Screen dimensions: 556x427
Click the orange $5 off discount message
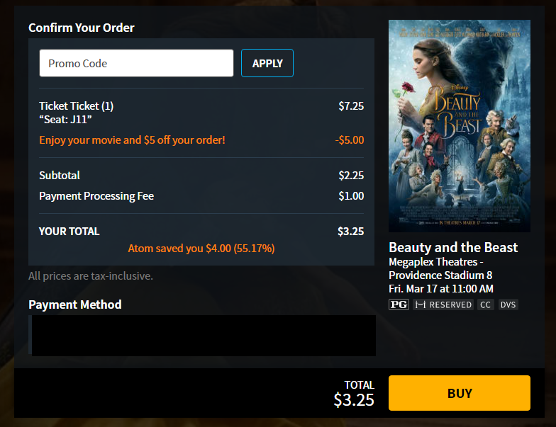coord(132,140)
